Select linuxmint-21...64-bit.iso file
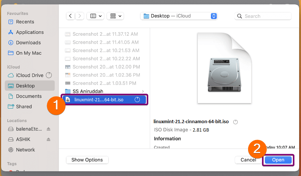Screen dimensions: 301x176 click(x=104, y=99)
